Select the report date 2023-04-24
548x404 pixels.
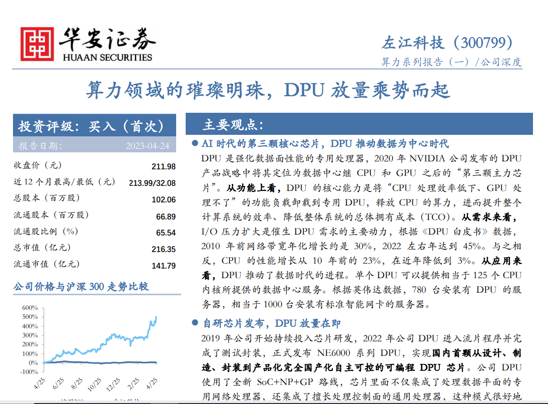pos(148,146)
